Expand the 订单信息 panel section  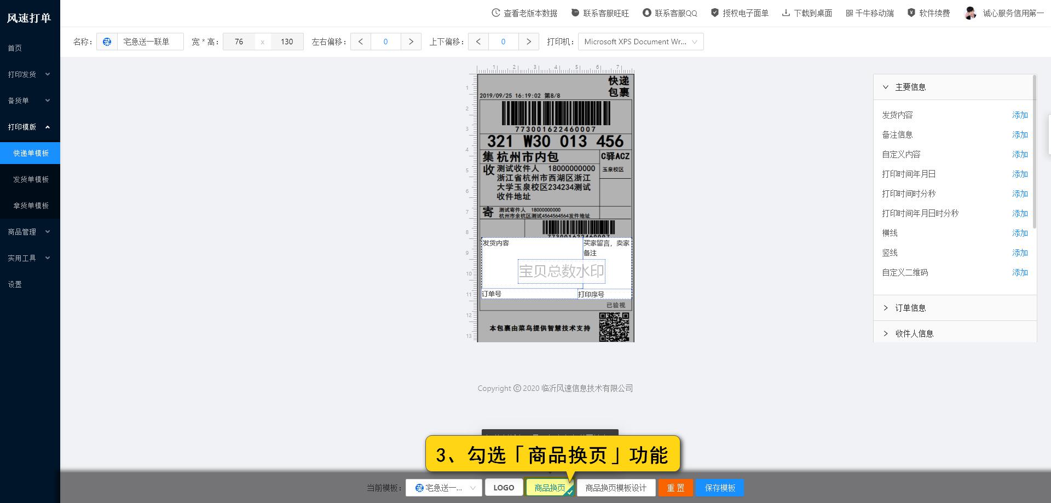955,308
